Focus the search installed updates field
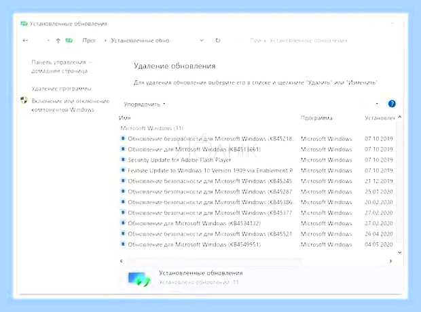421x312 pixels. 298,41
